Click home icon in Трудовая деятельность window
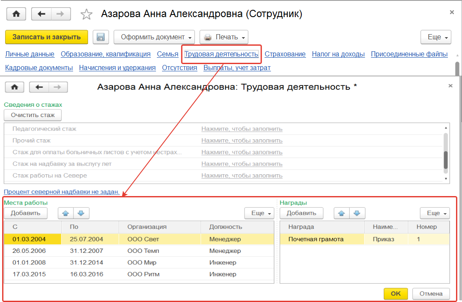Screen dimensions: 462x302 click(x=15, y=87)
